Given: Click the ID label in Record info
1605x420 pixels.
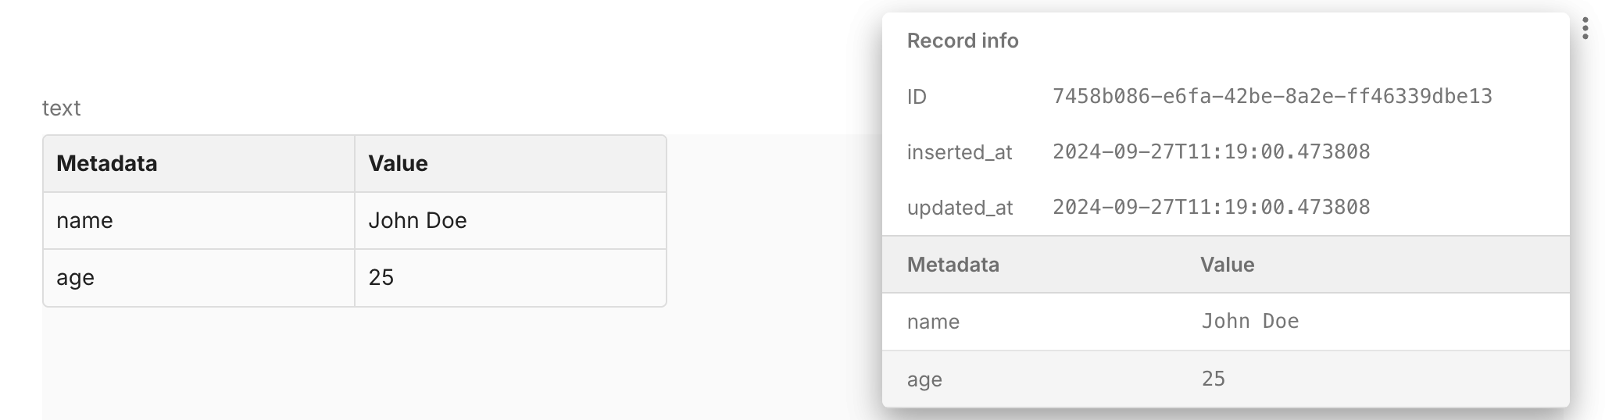Looking at the screenshot, I should click(x=917, y=97).
